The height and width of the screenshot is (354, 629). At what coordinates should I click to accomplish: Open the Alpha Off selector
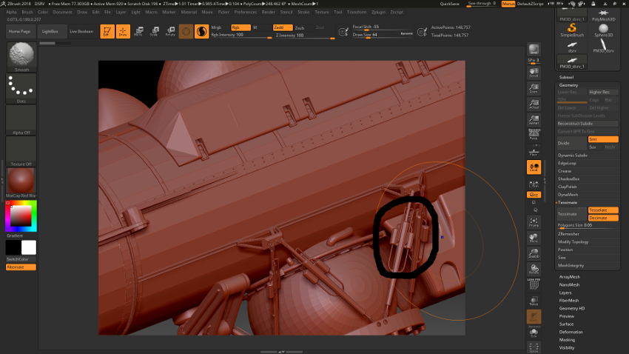coord(21,120)
